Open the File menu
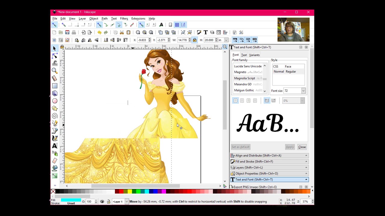The width and height of the screenshot is (385, 216). [x=55, y=19]
